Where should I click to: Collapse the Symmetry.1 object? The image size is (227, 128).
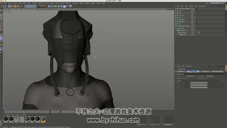[x=177, y=30]
